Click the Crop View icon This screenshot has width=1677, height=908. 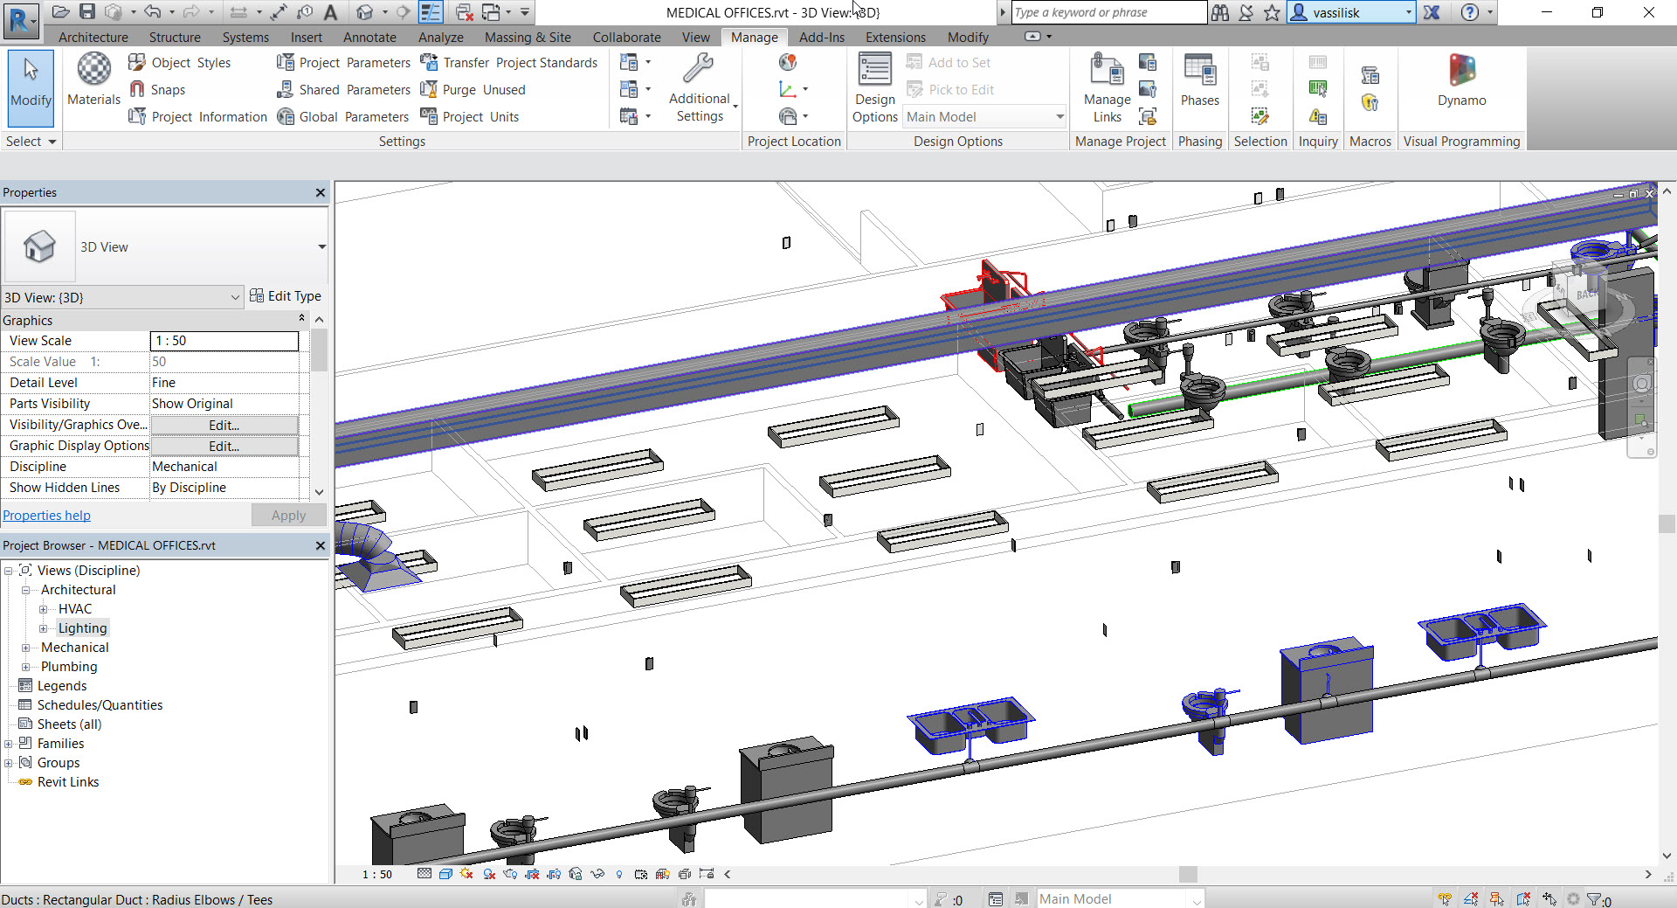tap(532, 873)
